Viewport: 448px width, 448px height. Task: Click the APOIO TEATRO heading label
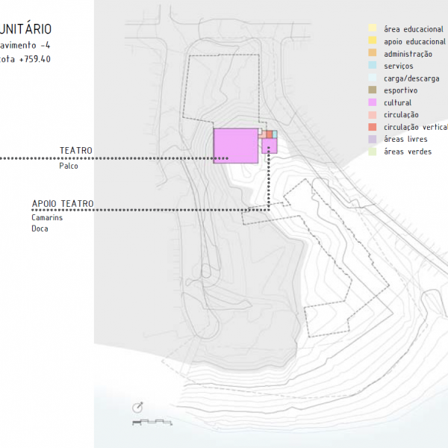[x=63, y=203]
